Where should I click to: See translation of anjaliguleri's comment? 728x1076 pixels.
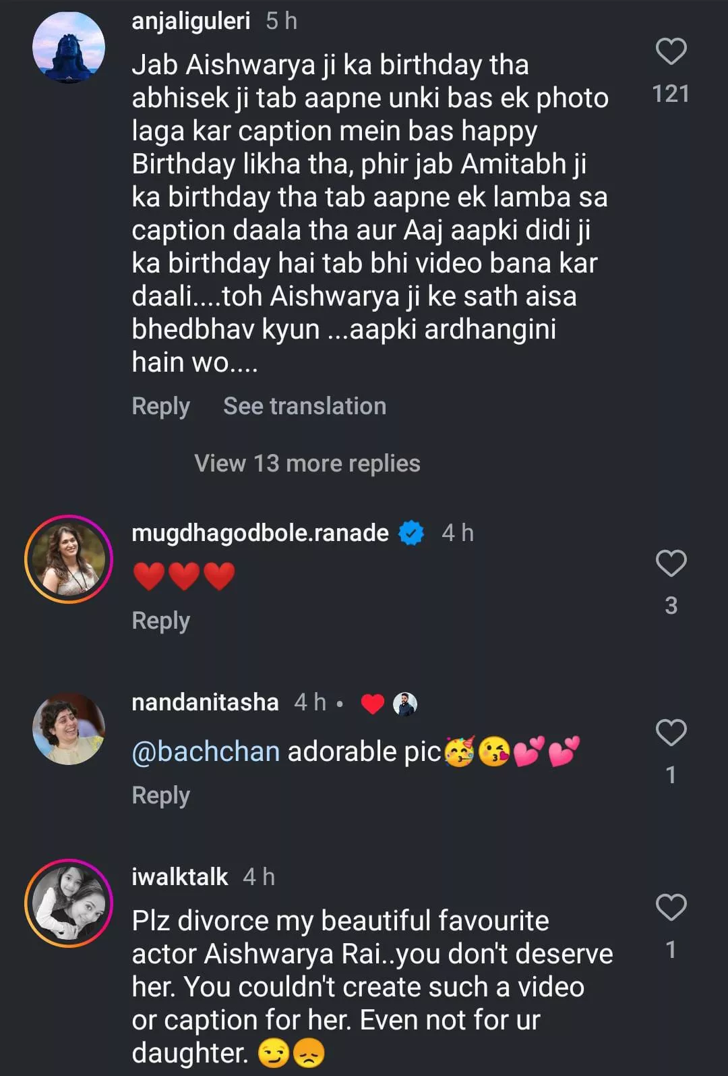(305, 406)
